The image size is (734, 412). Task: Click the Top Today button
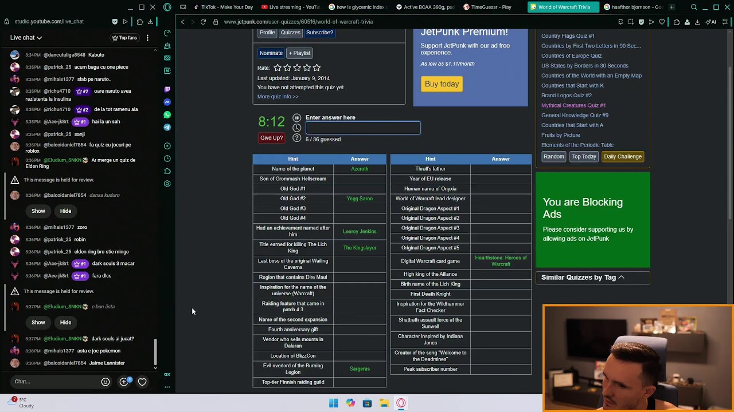(584, 156)
